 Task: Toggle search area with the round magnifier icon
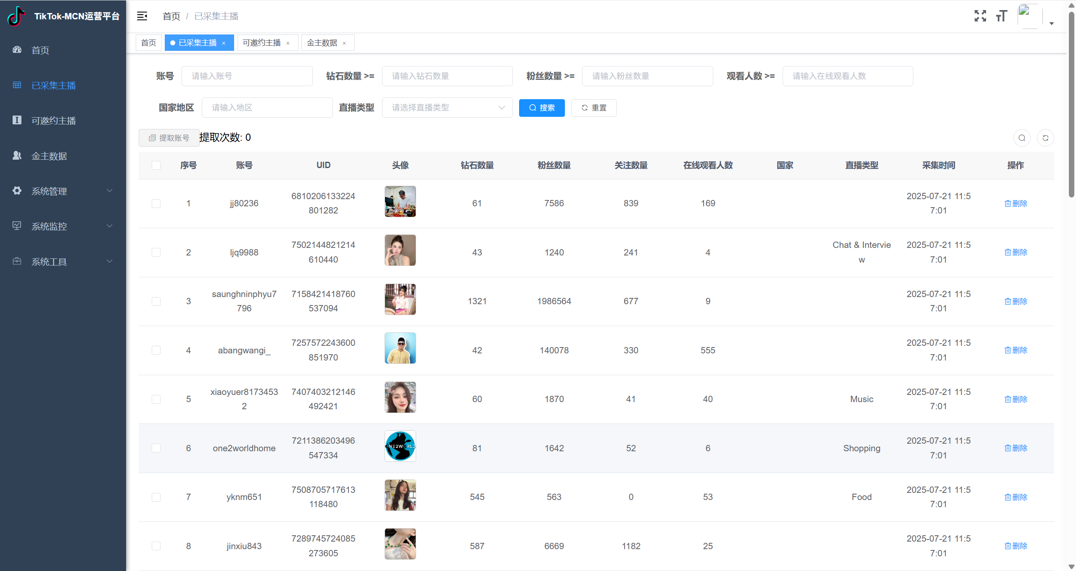(x=1022, y=138)
